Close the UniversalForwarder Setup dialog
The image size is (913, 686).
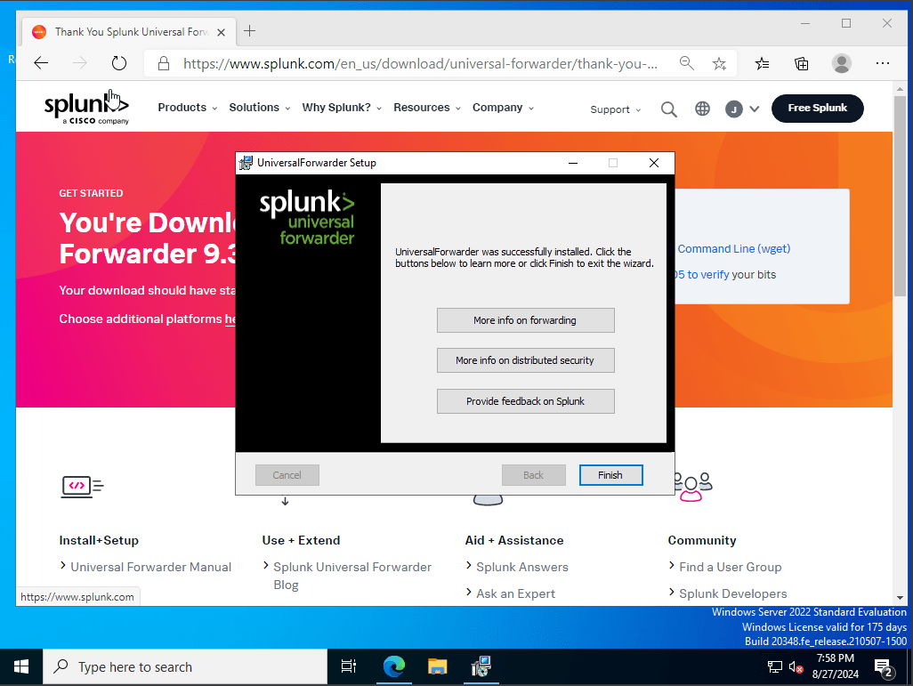coord(654,163)
